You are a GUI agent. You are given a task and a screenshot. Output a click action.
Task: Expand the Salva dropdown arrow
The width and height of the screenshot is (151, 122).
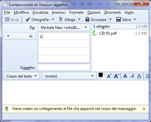coord(135,19)
